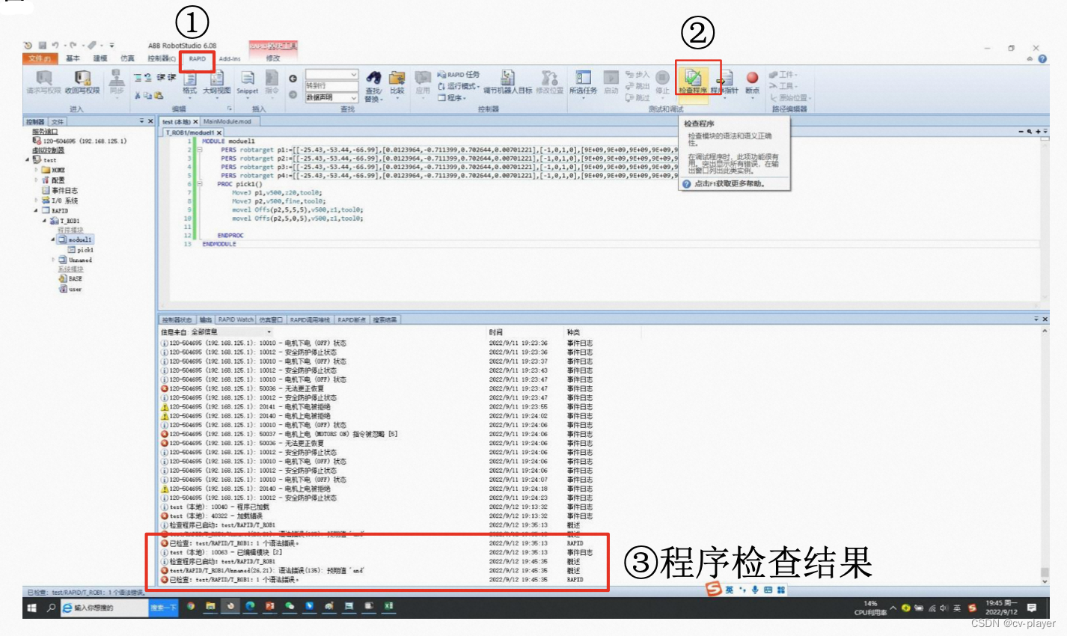Viewport: 1067px width, 636px height.
Task: Switch to the 控制器状态 tab
Action: coord(177,319)
